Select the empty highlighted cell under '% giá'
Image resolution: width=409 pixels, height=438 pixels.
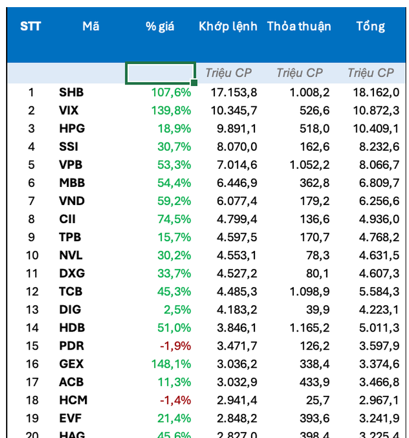pos(160,73)
